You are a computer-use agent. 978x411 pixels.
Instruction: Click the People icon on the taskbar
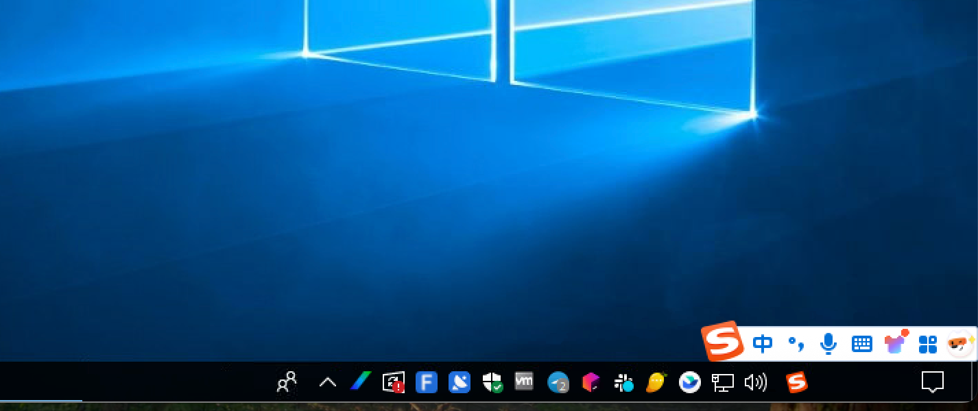(286, 382)
